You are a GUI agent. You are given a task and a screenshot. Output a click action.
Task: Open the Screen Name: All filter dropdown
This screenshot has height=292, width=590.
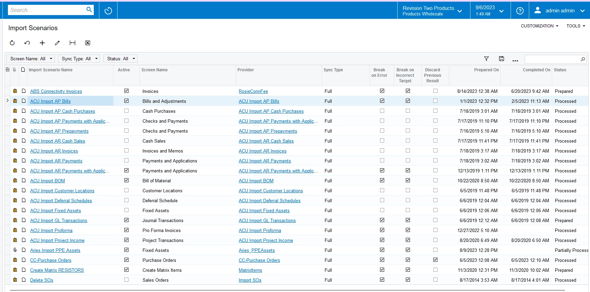[31, 59]
